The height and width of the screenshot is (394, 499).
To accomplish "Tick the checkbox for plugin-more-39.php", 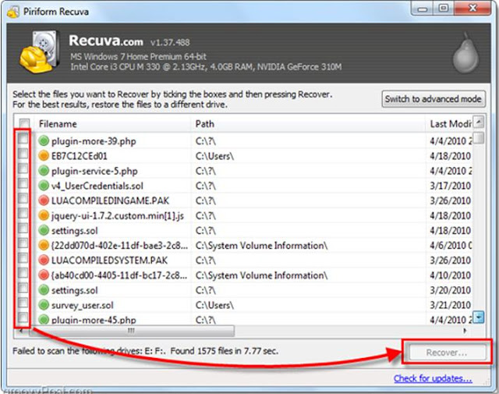I will point(23,139).
